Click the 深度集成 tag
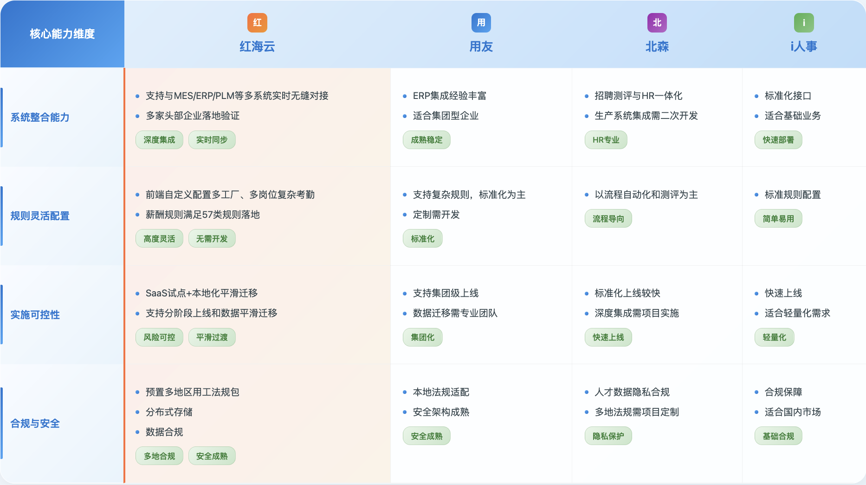 tap(159, 140)
